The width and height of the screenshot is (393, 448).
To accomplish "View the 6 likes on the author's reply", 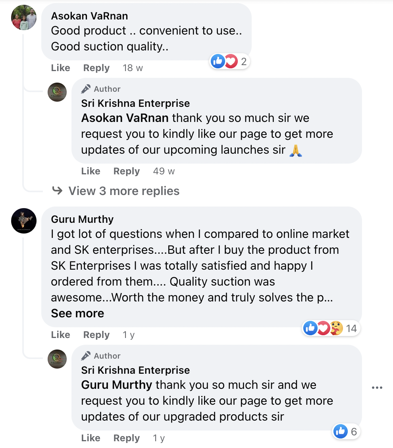I will [346, 431].
